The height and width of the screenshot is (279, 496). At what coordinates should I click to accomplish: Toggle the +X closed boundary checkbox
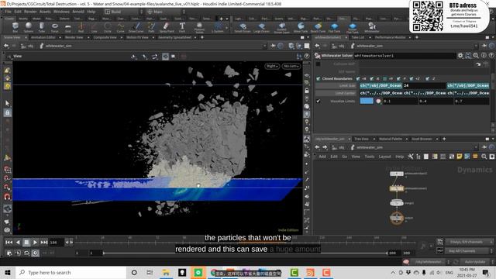[358, 78]
